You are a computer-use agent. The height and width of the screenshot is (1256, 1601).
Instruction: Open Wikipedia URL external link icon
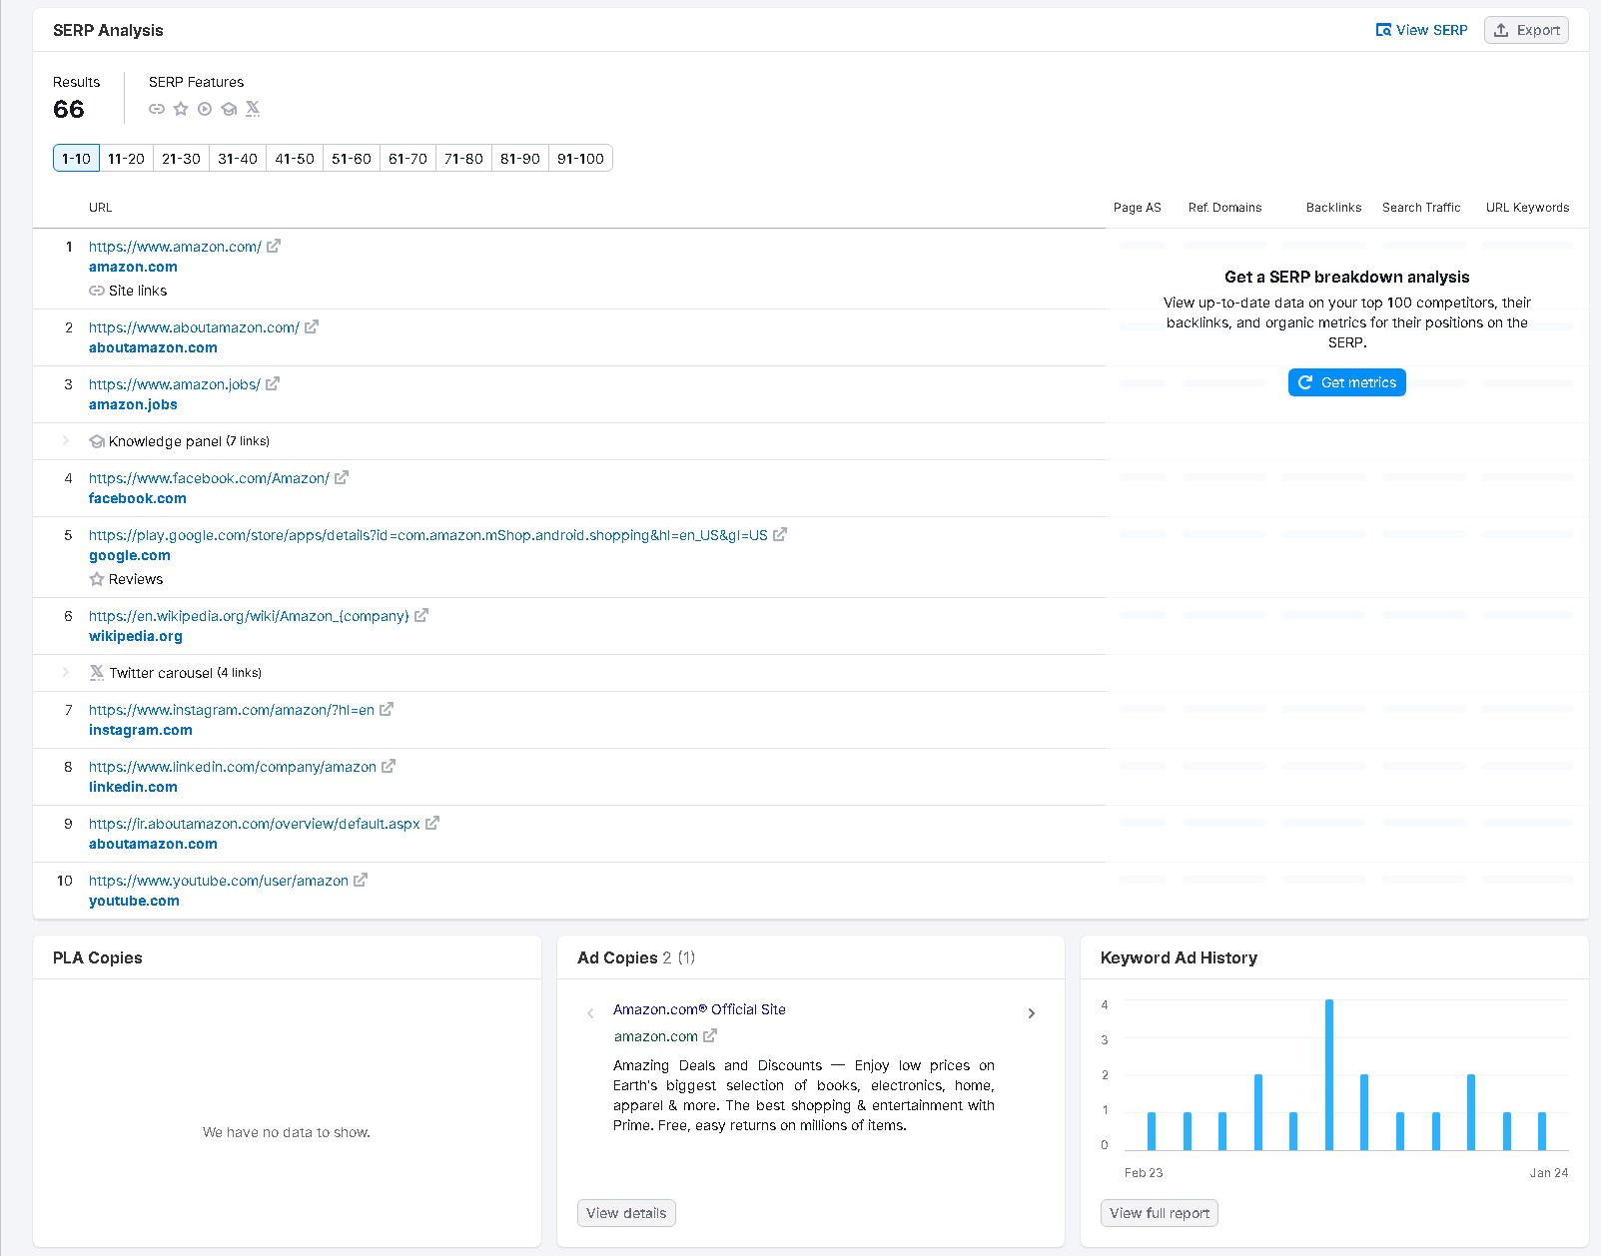tap(421, 615)
